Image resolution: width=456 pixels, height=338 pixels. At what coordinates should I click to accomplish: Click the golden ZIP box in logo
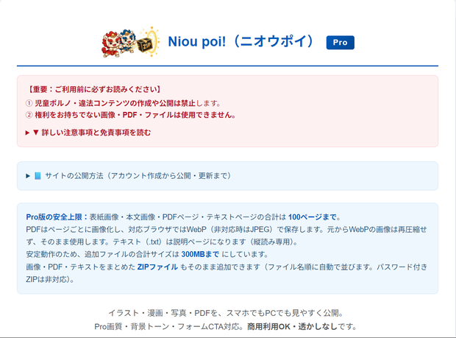(146, 46)
